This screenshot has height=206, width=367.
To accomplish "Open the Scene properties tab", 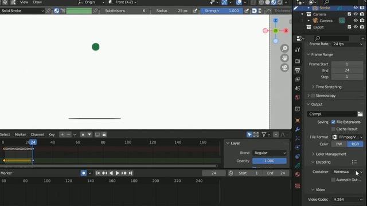I will tap(298, 88).
